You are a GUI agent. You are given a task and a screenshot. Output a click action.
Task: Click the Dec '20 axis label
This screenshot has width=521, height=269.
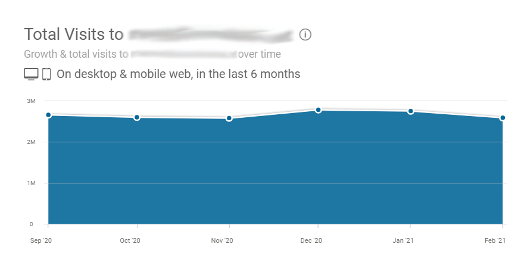point(311,240)
